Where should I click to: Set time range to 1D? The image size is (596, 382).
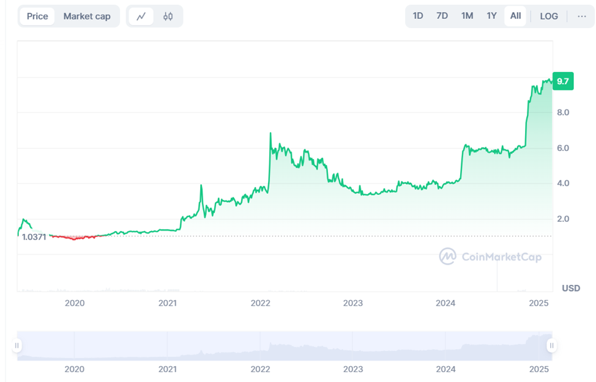click(x=418, y=16)
